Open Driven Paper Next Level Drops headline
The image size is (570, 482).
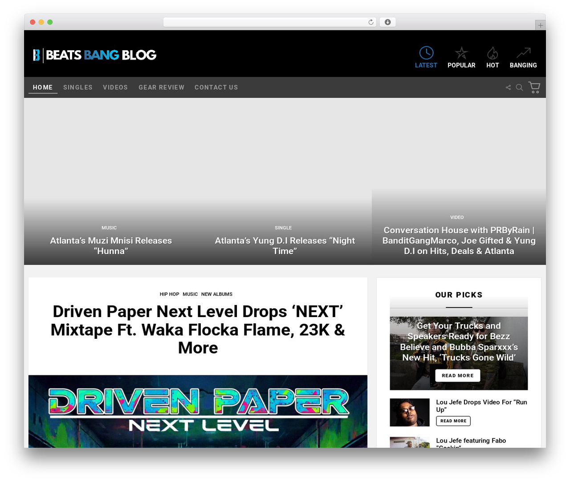(198, 329)
